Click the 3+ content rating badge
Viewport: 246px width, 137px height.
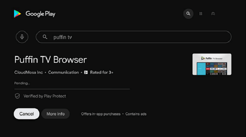coord(86,72)
